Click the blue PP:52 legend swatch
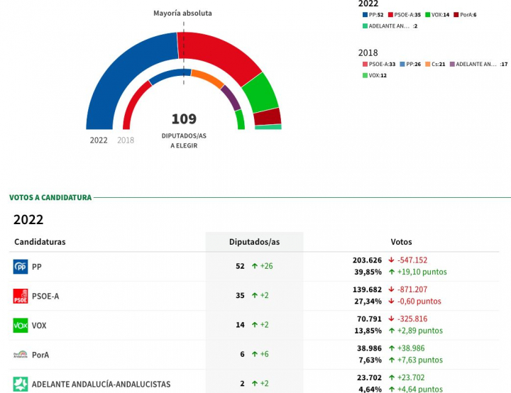 (365, 14)
